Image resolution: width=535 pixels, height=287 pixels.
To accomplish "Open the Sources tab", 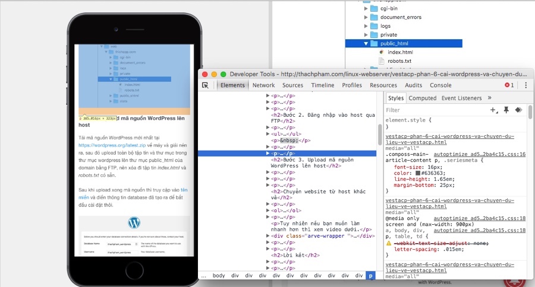I will point(292,85).
